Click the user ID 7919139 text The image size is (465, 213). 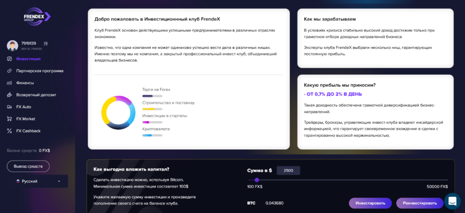[x=29, y=43]
